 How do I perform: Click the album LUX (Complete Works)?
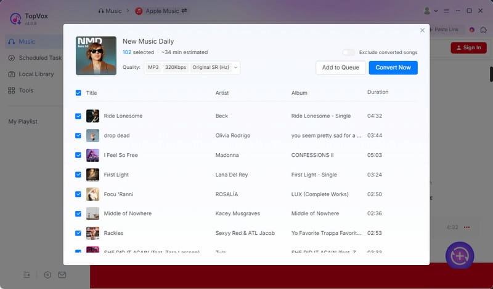(320, 194)
